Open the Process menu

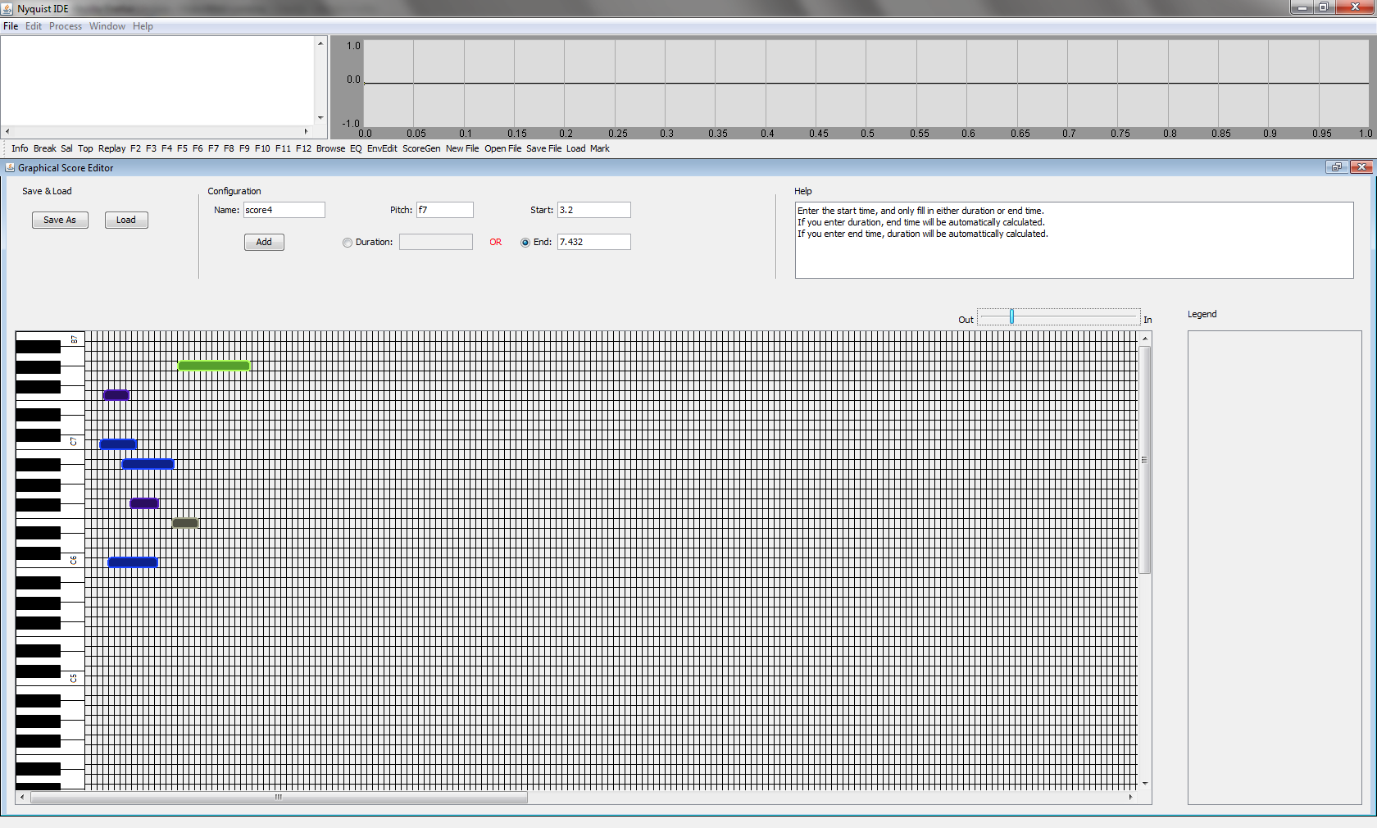66,26
